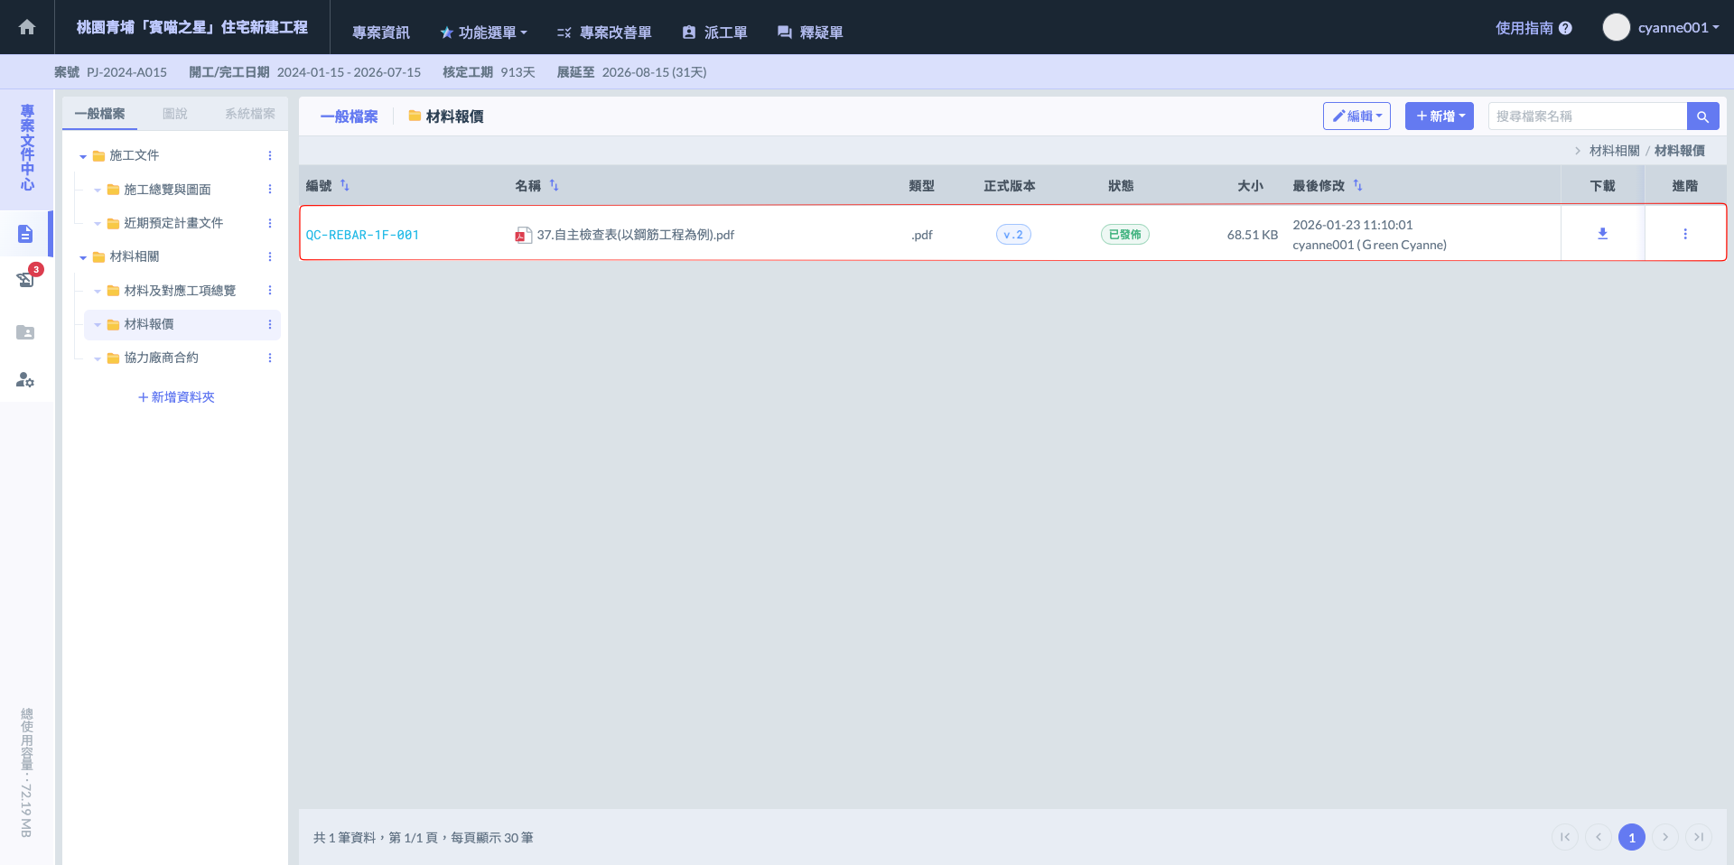Click the home icon in top bar
Screen dimensions: 1734x865
pos(27,27)
